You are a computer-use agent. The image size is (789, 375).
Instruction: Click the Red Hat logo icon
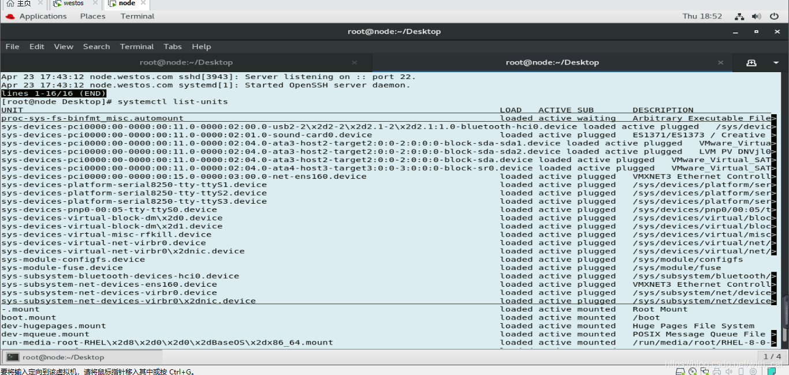click(x=10, y=16)
